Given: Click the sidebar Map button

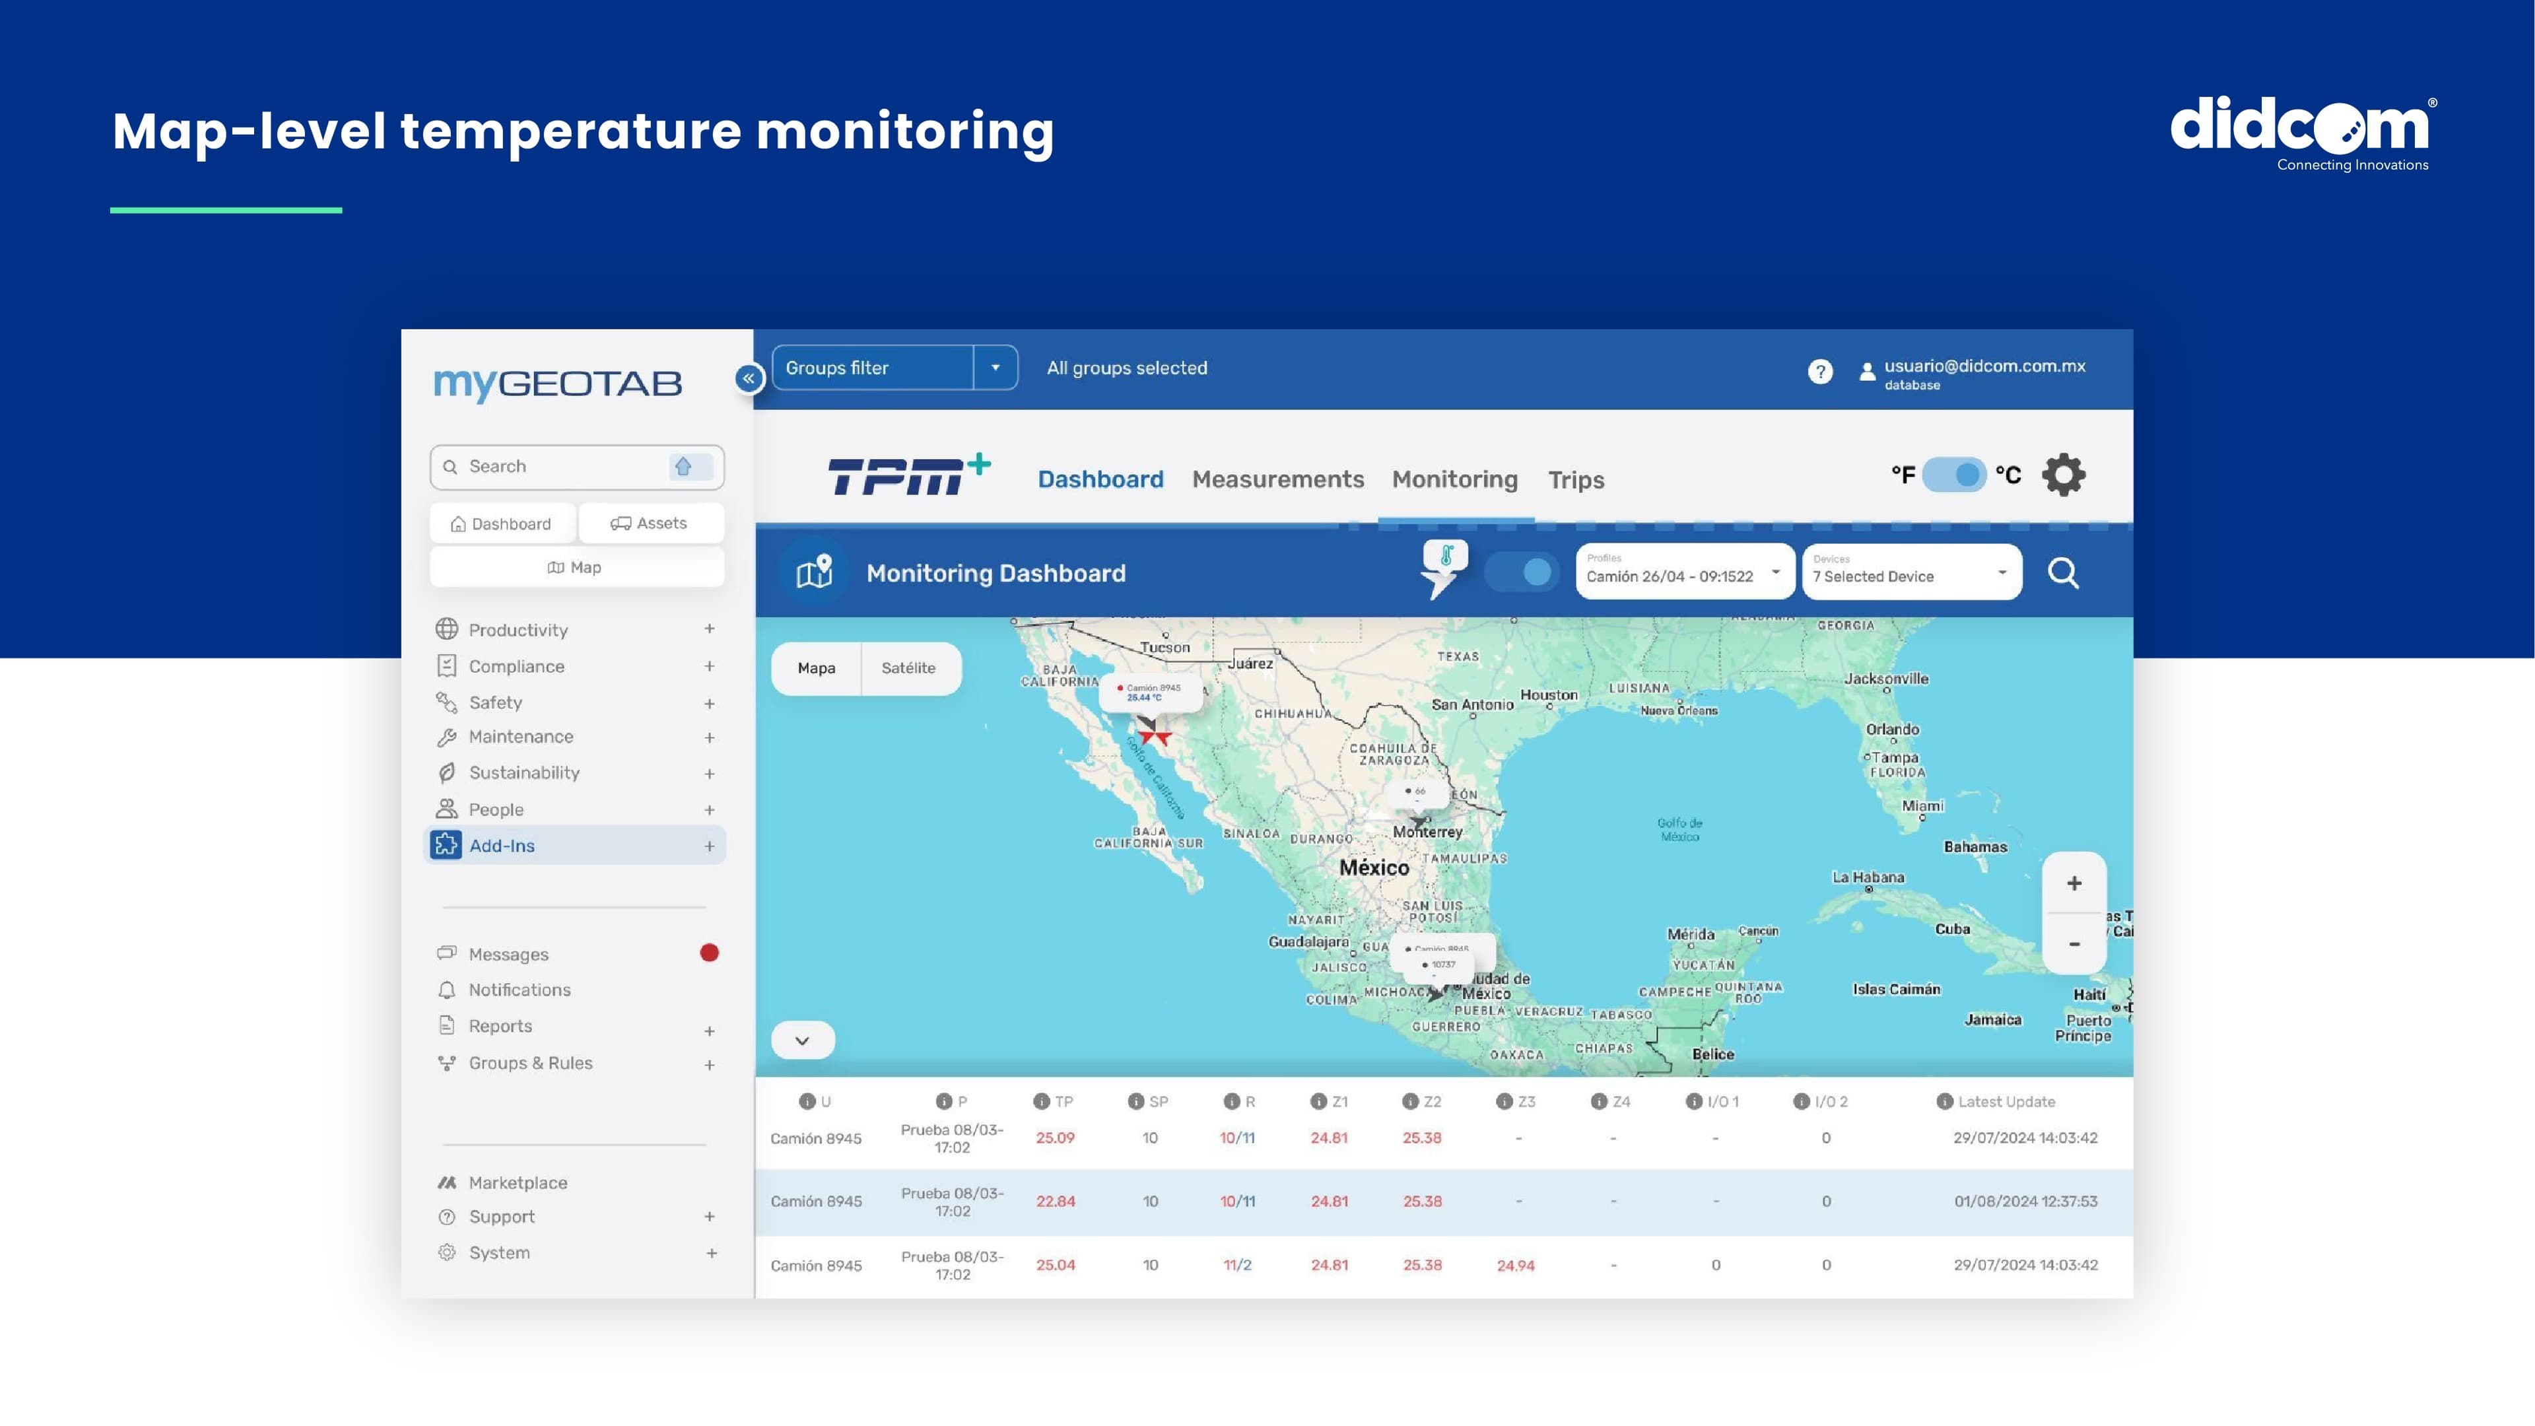Looking at the screenshot, I should click(577, 568).
